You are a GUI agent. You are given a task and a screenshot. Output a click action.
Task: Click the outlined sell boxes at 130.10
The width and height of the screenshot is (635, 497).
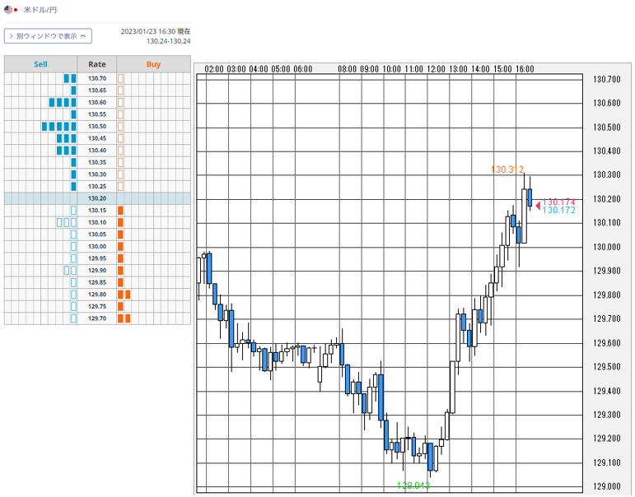tap(67, 222)
